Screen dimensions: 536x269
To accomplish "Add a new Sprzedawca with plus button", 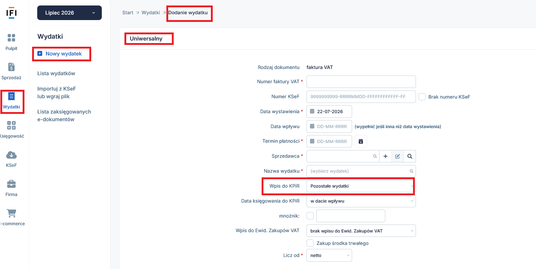I will click(x=385, y=156).
